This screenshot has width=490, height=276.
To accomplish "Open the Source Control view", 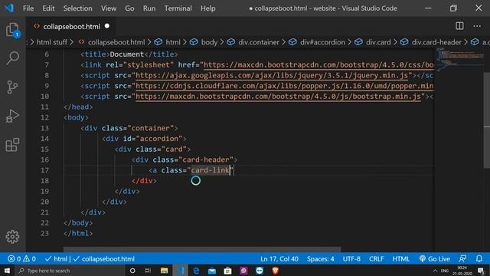I will [x=12, y=87].
